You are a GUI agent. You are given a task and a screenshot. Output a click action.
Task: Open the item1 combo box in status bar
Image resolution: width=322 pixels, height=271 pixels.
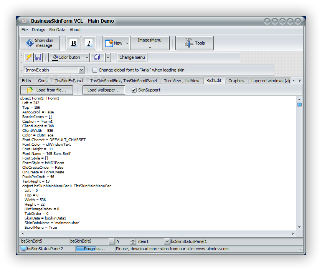pos(167,241)
